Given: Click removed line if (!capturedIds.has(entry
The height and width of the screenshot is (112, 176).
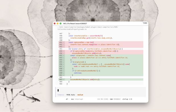Looking at the screenshot, I should click(x=101, y=51).
